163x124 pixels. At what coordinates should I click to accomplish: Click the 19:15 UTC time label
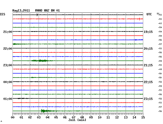click(x=148, y=32)
